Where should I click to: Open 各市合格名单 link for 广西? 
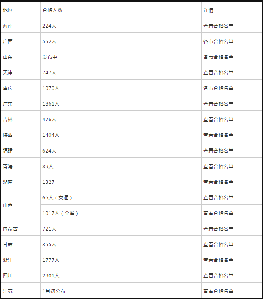(x=218, y=41)
